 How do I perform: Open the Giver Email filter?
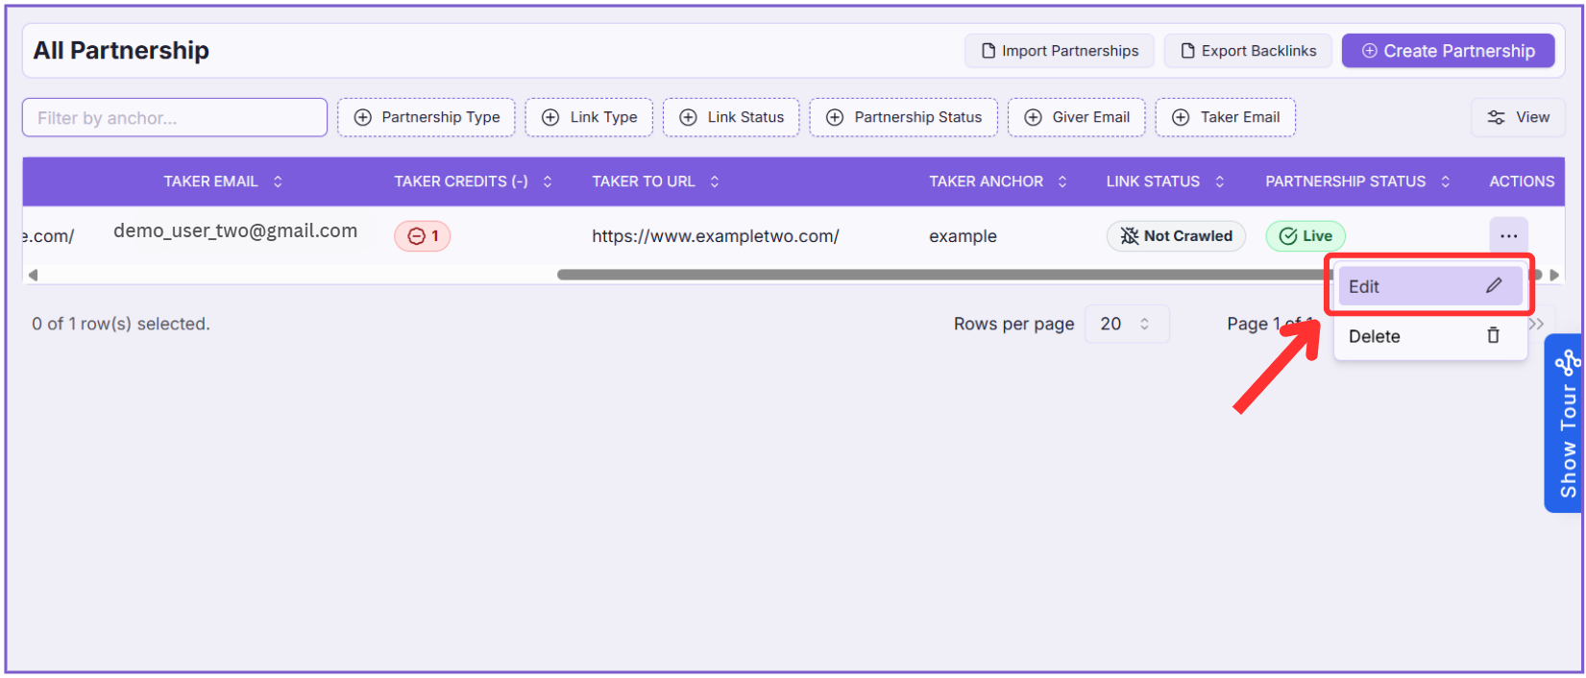coord(1076,117)
